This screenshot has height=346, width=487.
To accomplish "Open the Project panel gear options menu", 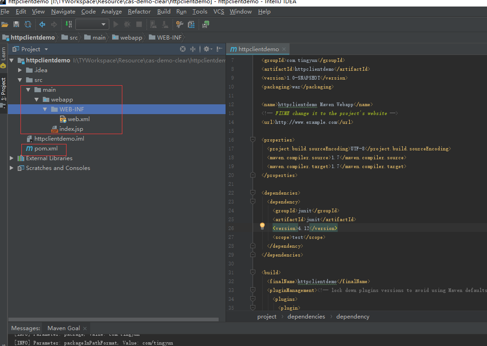I will point(207,49).
